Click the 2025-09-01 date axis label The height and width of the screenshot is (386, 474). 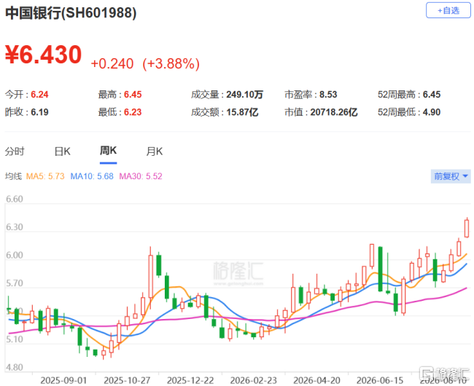63,380
